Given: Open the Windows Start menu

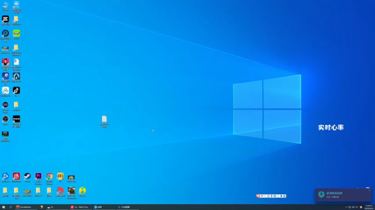Looking at the screenshot, I should pos(3,207).
